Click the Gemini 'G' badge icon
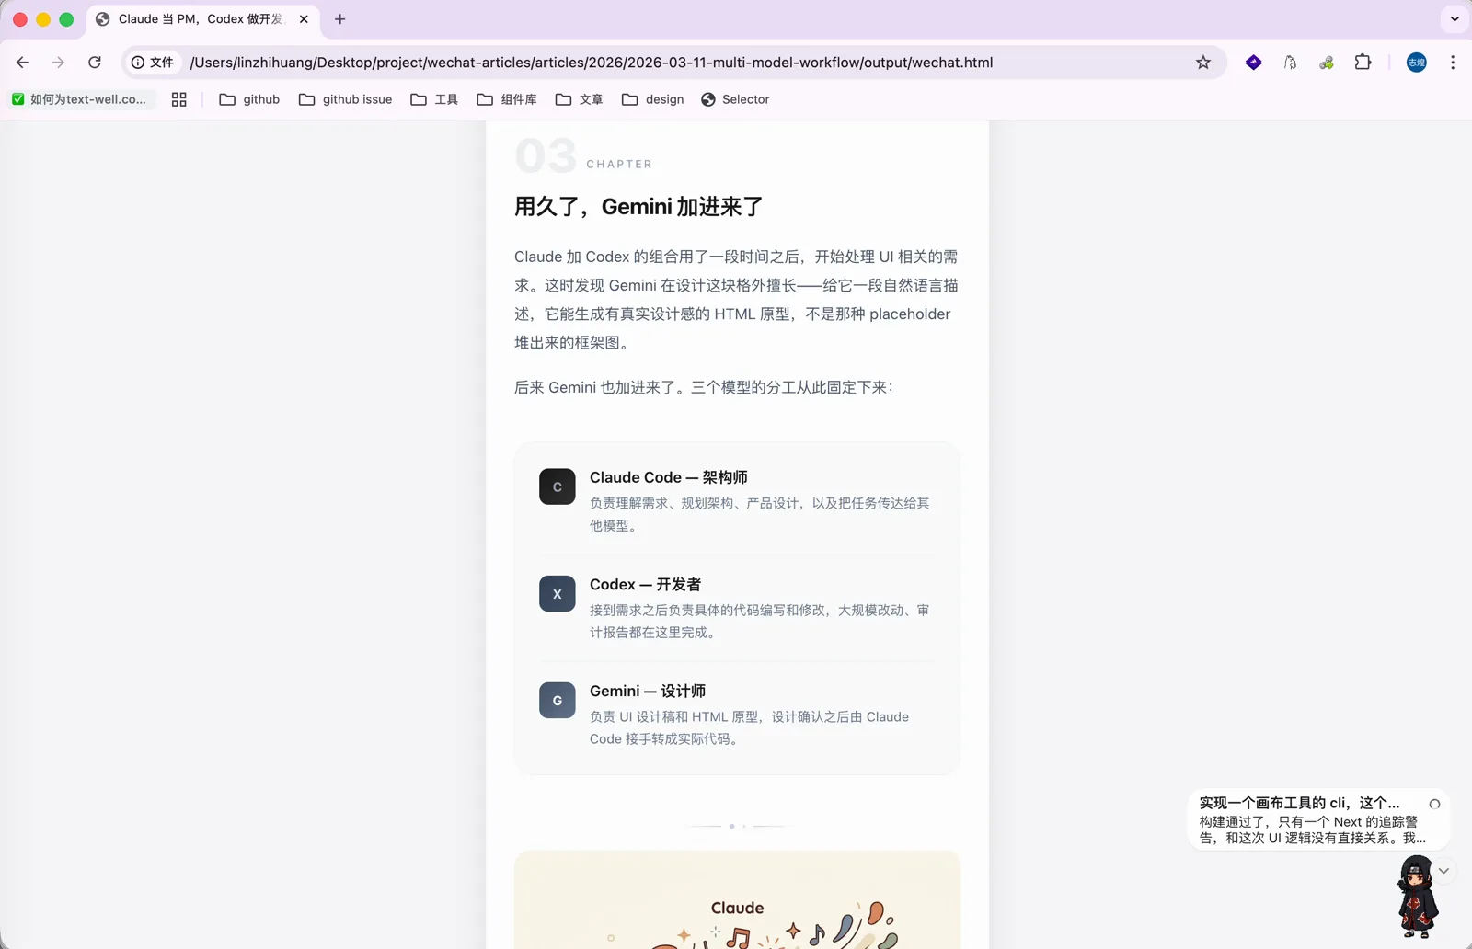This screenshot has height=949, width=1472. (558, 701)
